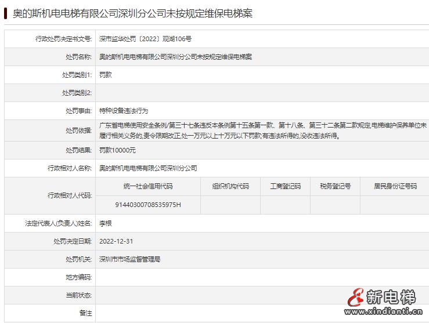Click the 深圳市市场监督管理局 authority name

(129, 259)
